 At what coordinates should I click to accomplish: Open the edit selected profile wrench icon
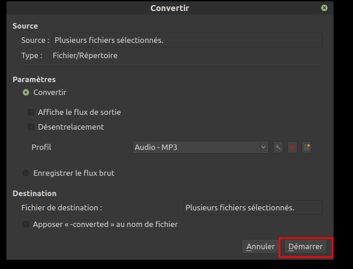tap(278, 147)
